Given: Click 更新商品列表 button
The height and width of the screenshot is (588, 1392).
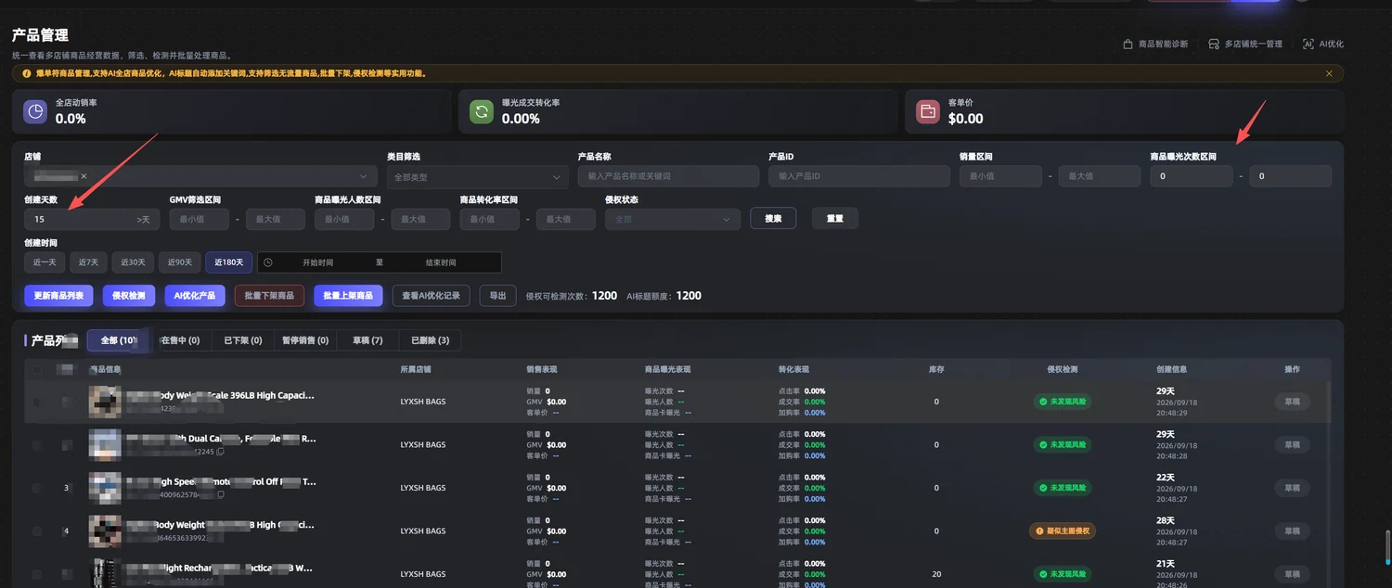Looking at the screenshot, I should [58, 296].
